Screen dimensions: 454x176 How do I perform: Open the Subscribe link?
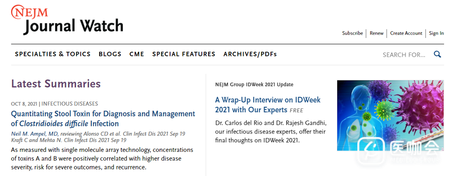coord(352,33)
